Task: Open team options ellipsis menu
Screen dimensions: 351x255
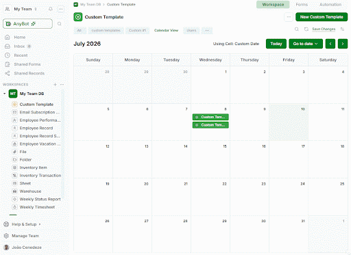Action: click(60, 9)
